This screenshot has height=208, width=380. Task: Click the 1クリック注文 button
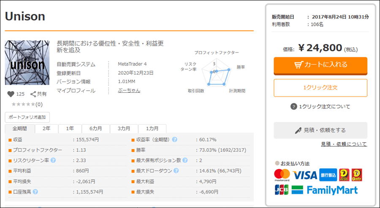(x=320, y=88)
